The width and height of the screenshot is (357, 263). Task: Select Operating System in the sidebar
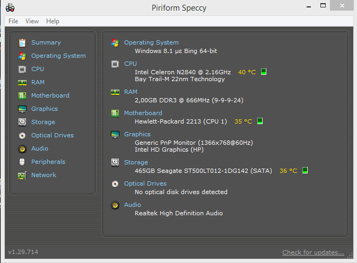[x=58, y=56]
